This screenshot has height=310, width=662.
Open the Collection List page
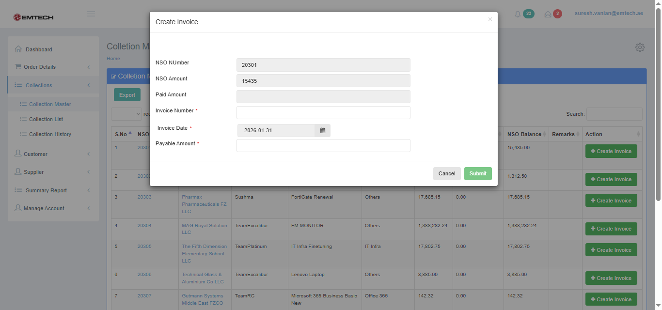46,119
